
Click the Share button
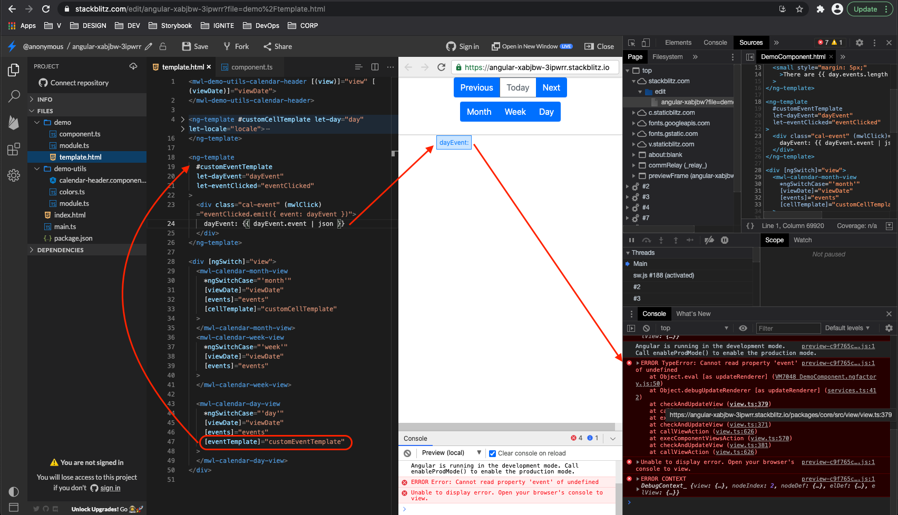(x=278, y=46)
